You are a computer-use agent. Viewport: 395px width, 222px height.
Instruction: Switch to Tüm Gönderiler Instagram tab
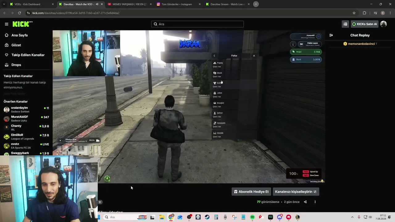[x=178, y=4]
